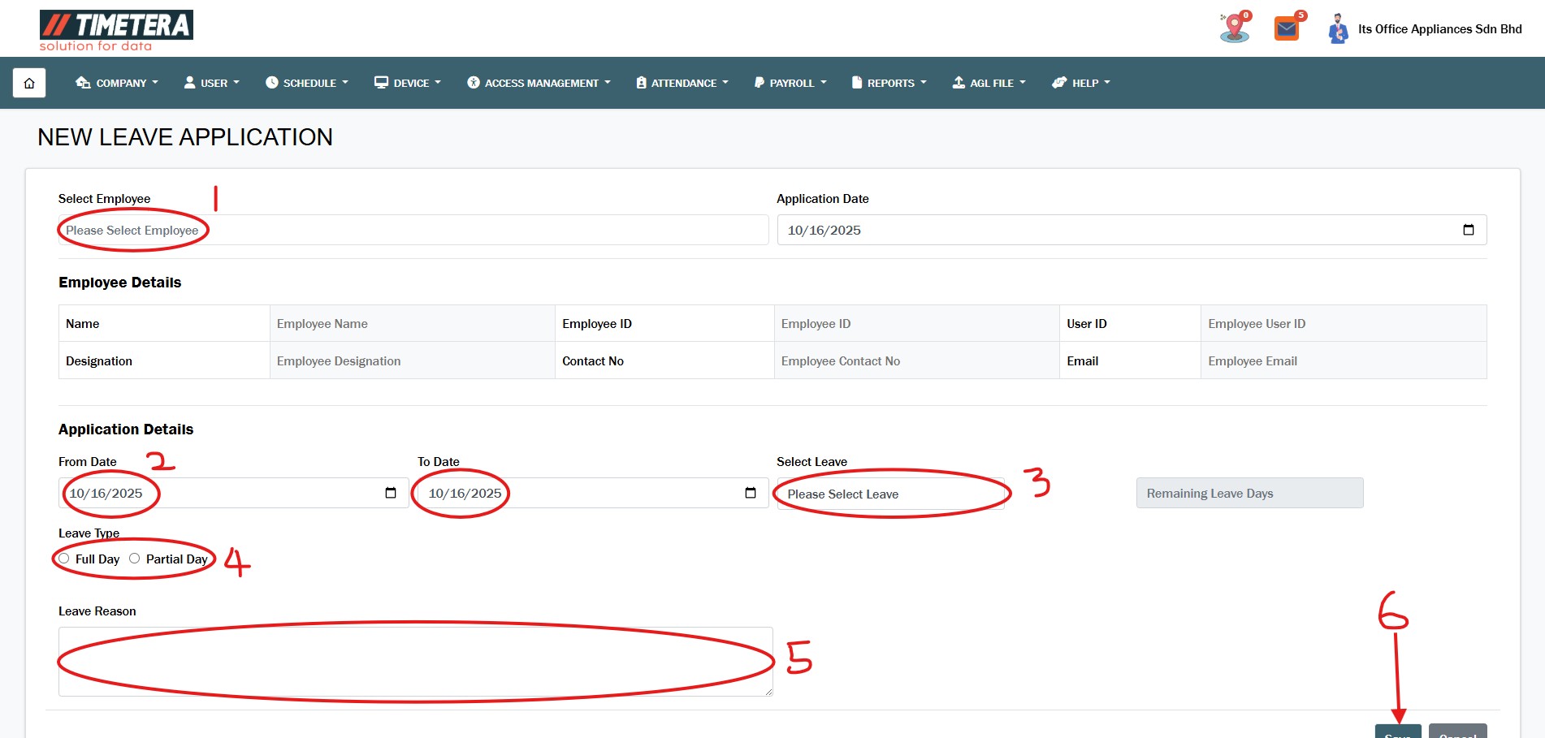Click into the Leave Reason text area
Screen dimensions: 1545x738
415,661
